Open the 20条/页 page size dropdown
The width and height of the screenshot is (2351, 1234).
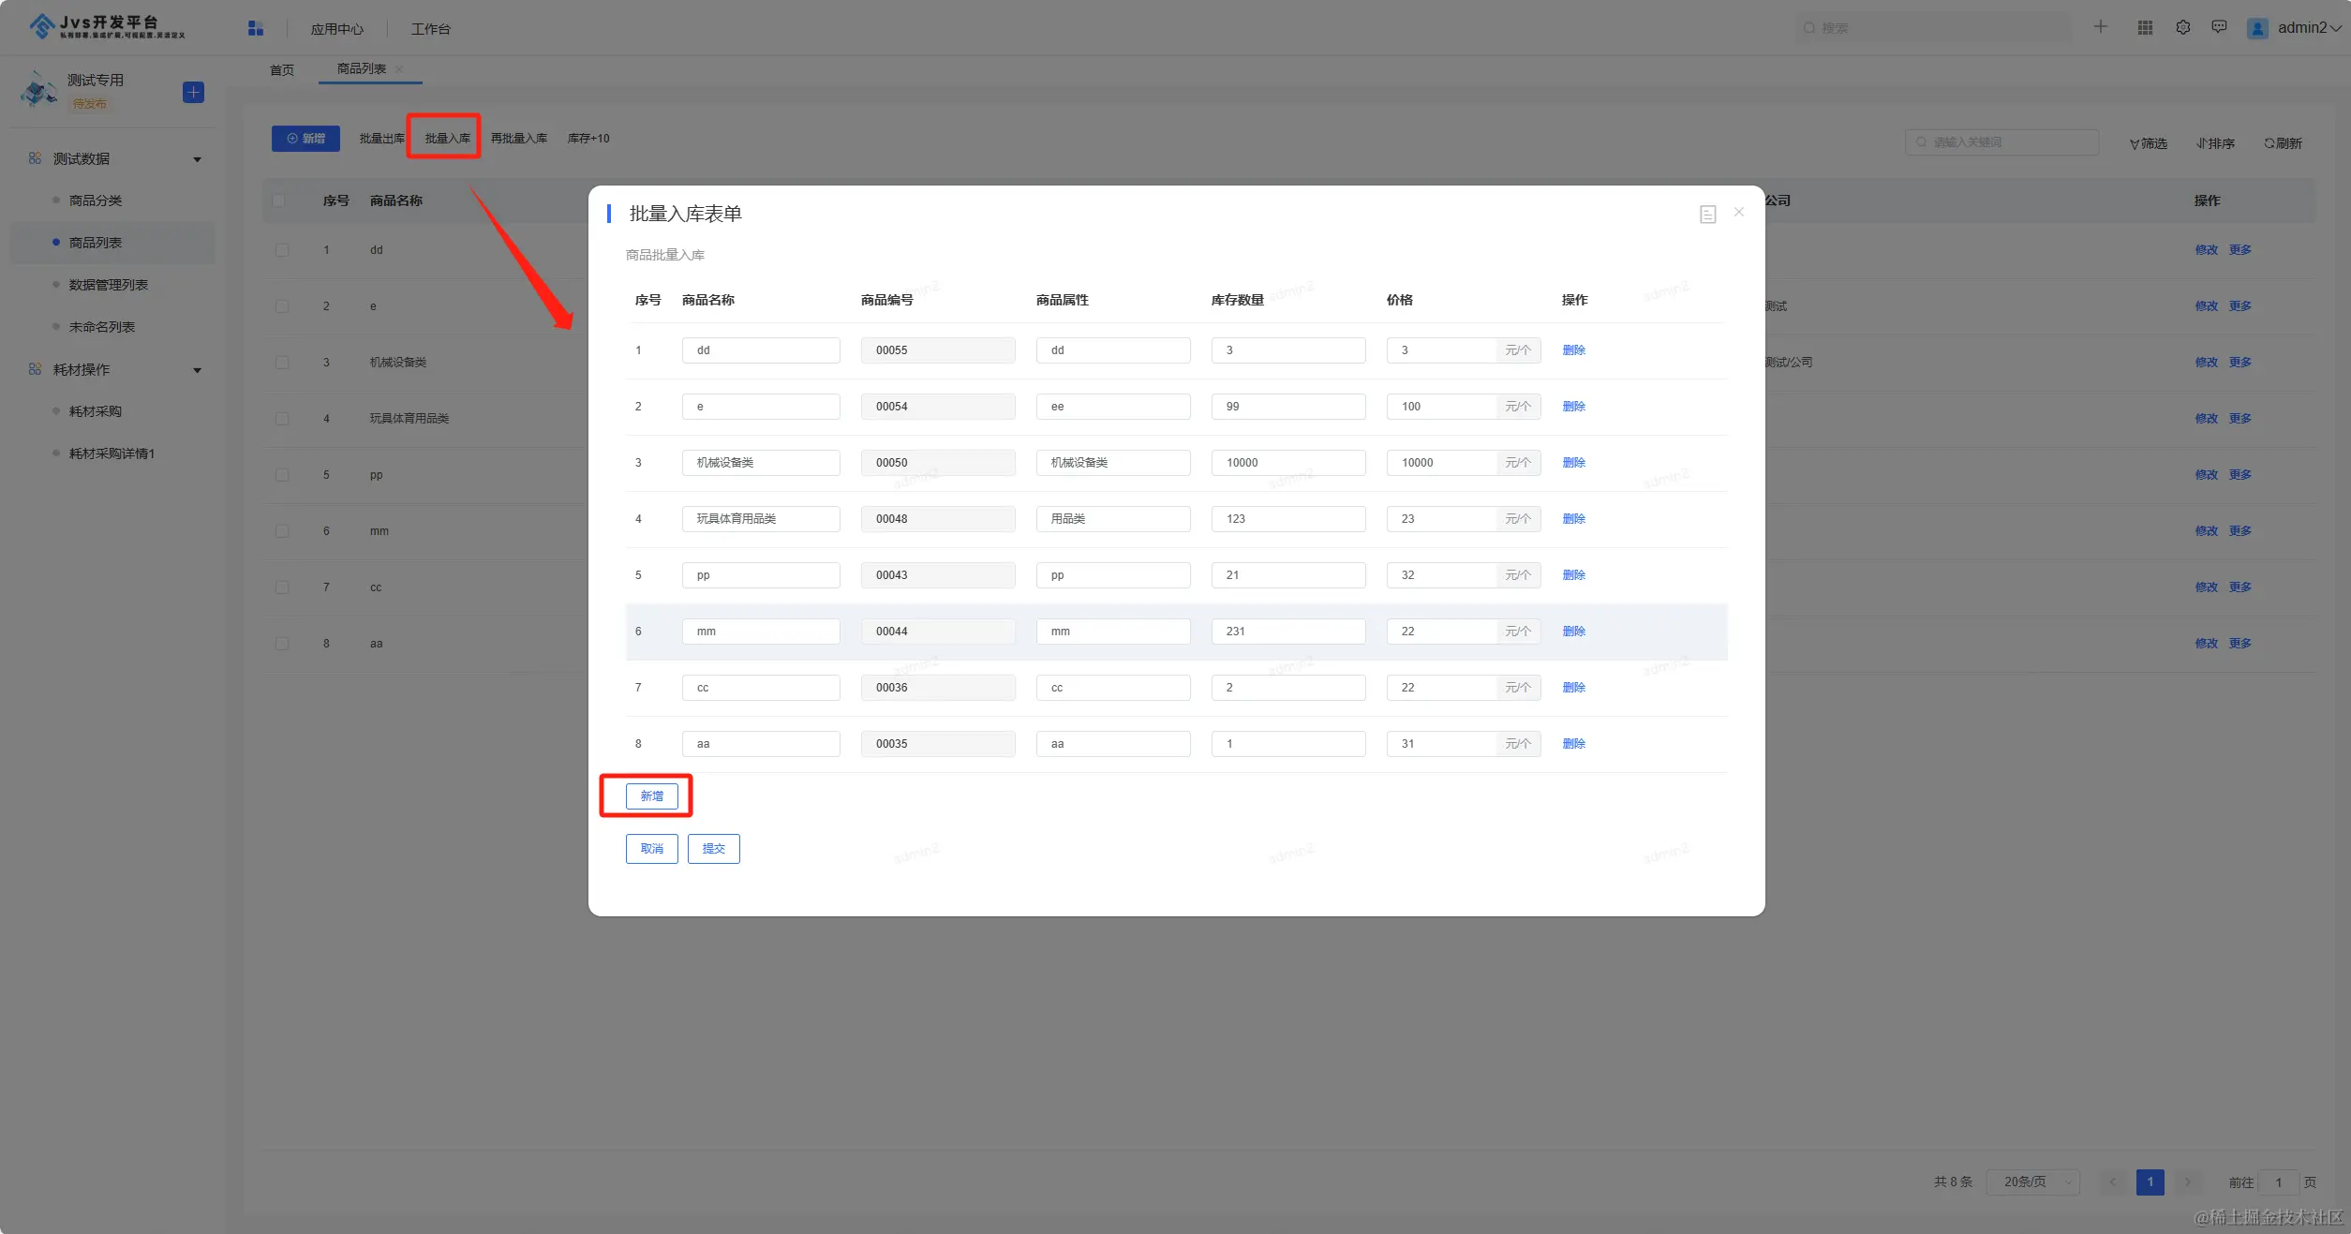[2033, 1182]
